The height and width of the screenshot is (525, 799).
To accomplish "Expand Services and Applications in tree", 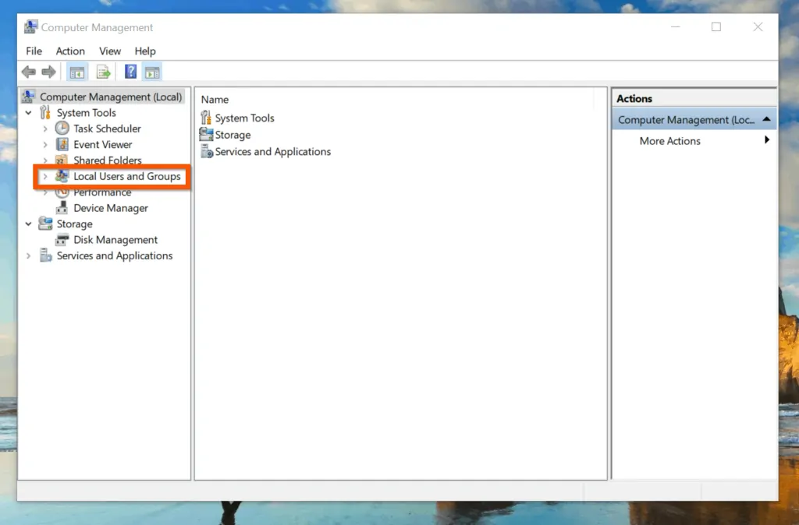I will click(29, 255).
